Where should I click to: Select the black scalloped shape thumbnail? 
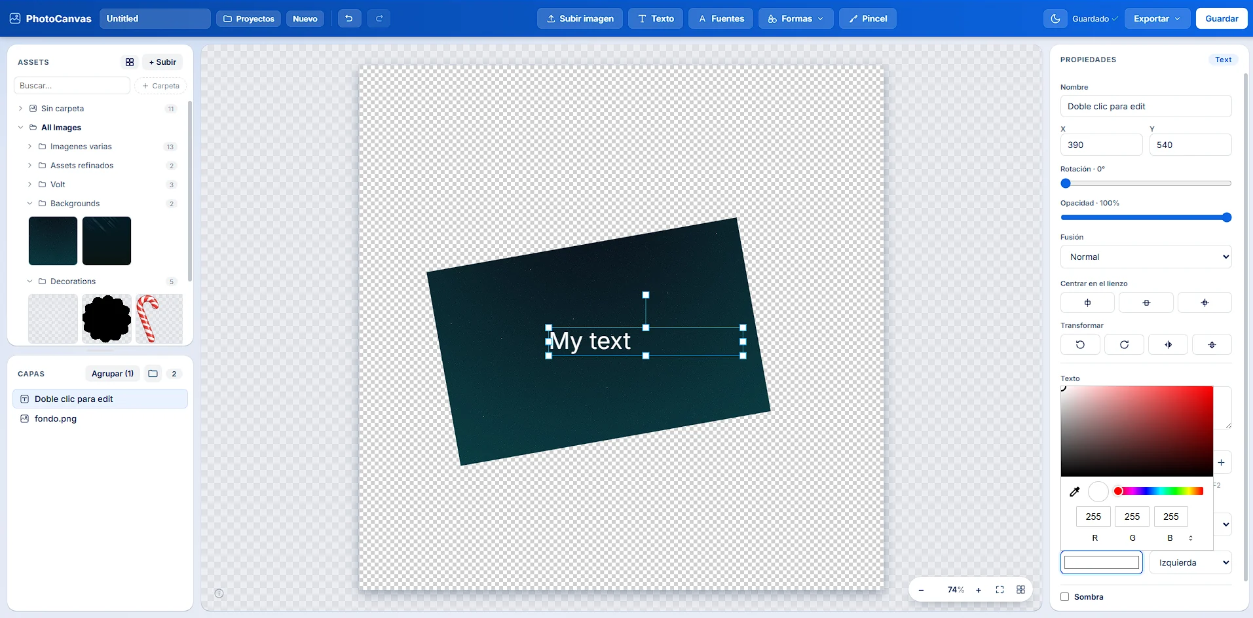(107, 319)
